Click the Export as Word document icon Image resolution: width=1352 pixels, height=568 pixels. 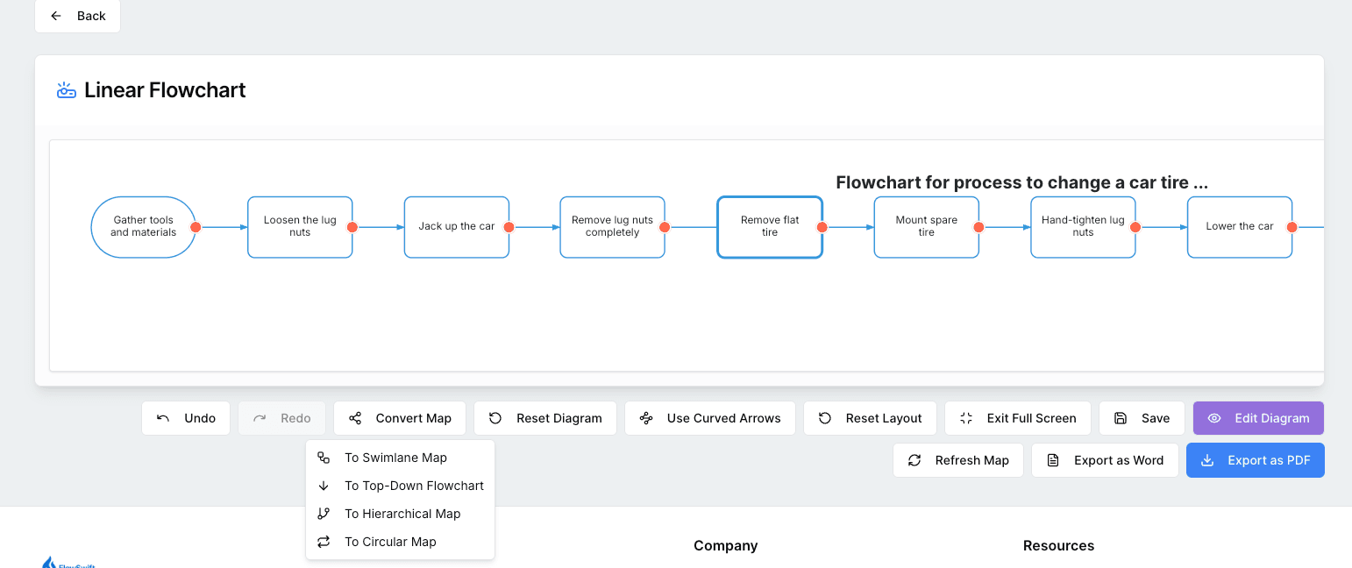[1053, 460]
